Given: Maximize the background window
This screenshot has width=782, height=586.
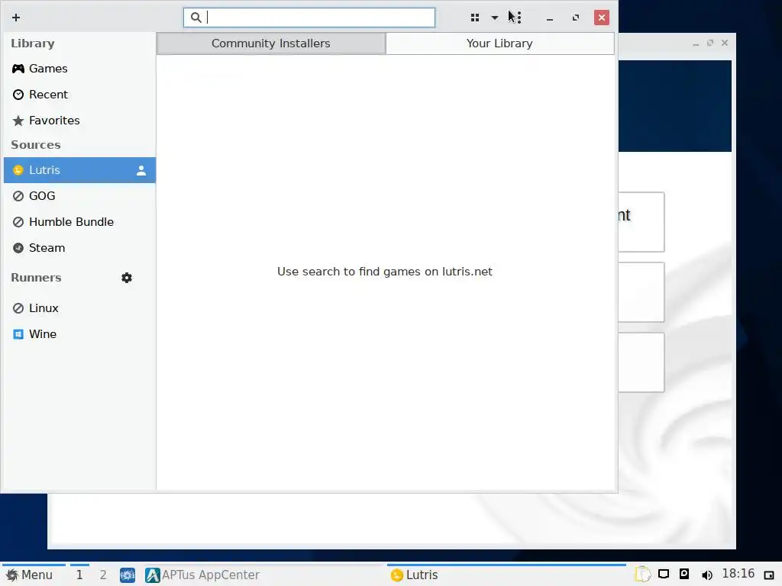Looking at the screenshot, I should pos(710,43).
